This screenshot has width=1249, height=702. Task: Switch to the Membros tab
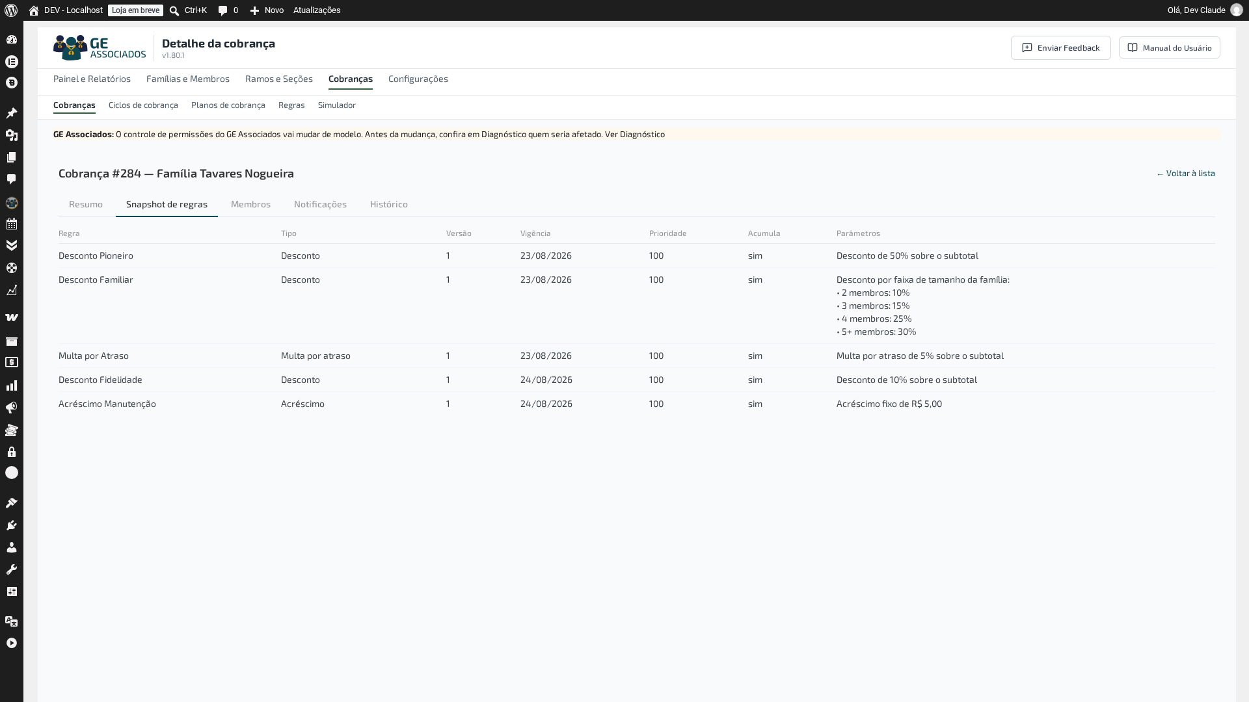(250, 204)
